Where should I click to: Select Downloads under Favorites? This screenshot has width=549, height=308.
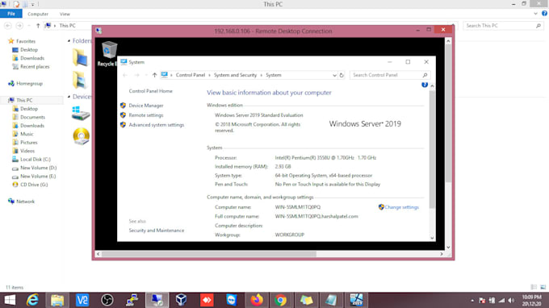[x=28, y=58]
